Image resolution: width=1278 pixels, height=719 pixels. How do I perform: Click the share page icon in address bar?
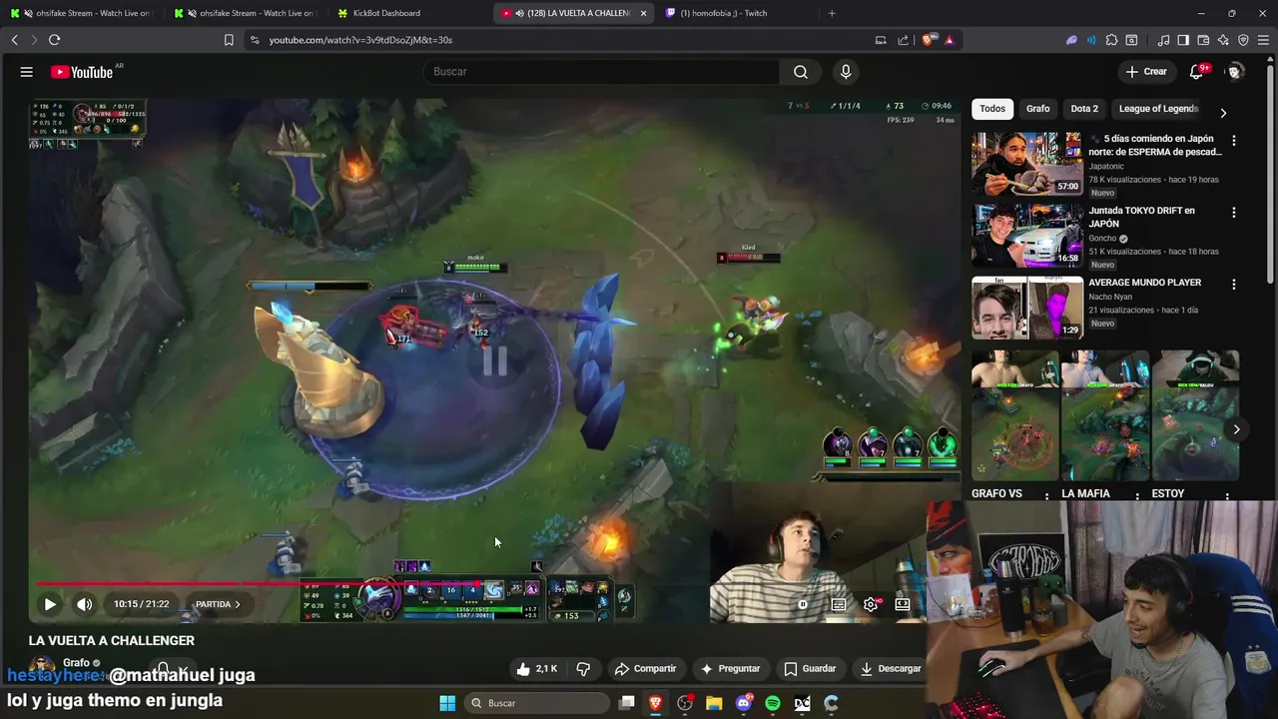(904, 40)
